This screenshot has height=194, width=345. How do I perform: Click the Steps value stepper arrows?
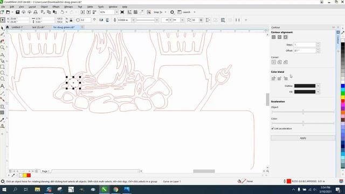pos(318,45)
